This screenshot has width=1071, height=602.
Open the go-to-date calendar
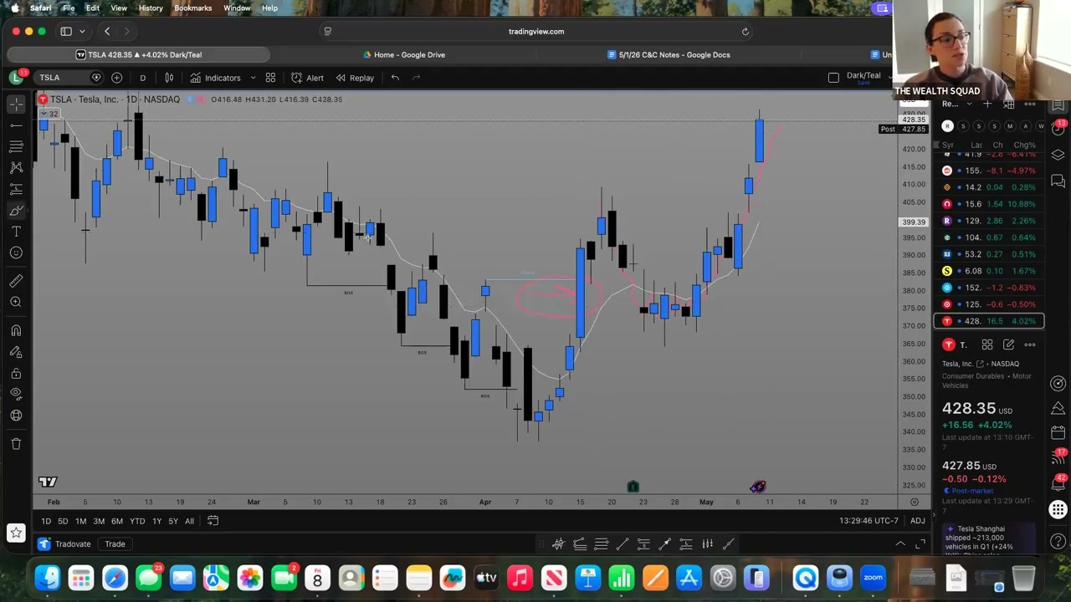click(213, 521)
